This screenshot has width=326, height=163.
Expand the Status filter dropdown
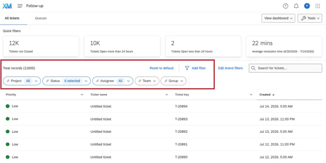pyautogui.click(x=86, y=81)
